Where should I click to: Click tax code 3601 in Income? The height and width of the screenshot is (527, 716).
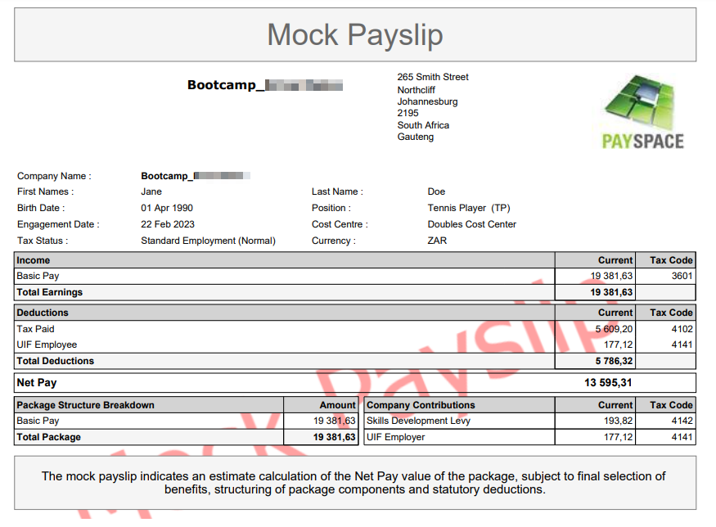click(x=682, y=276)
